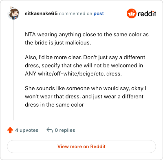This screenshot has width=163, height=160.
Task: Click the "View more on Reddit" button
Action: pyautogui.click(x=81, y=147)
